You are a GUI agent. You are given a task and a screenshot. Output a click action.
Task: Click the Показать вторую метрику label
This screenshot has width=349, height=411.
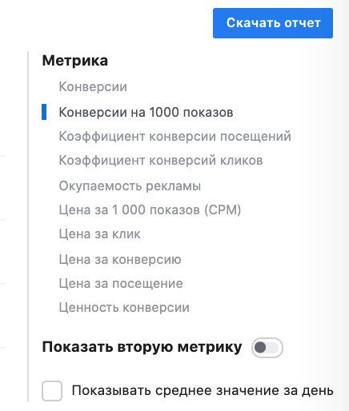click(142, 347)
